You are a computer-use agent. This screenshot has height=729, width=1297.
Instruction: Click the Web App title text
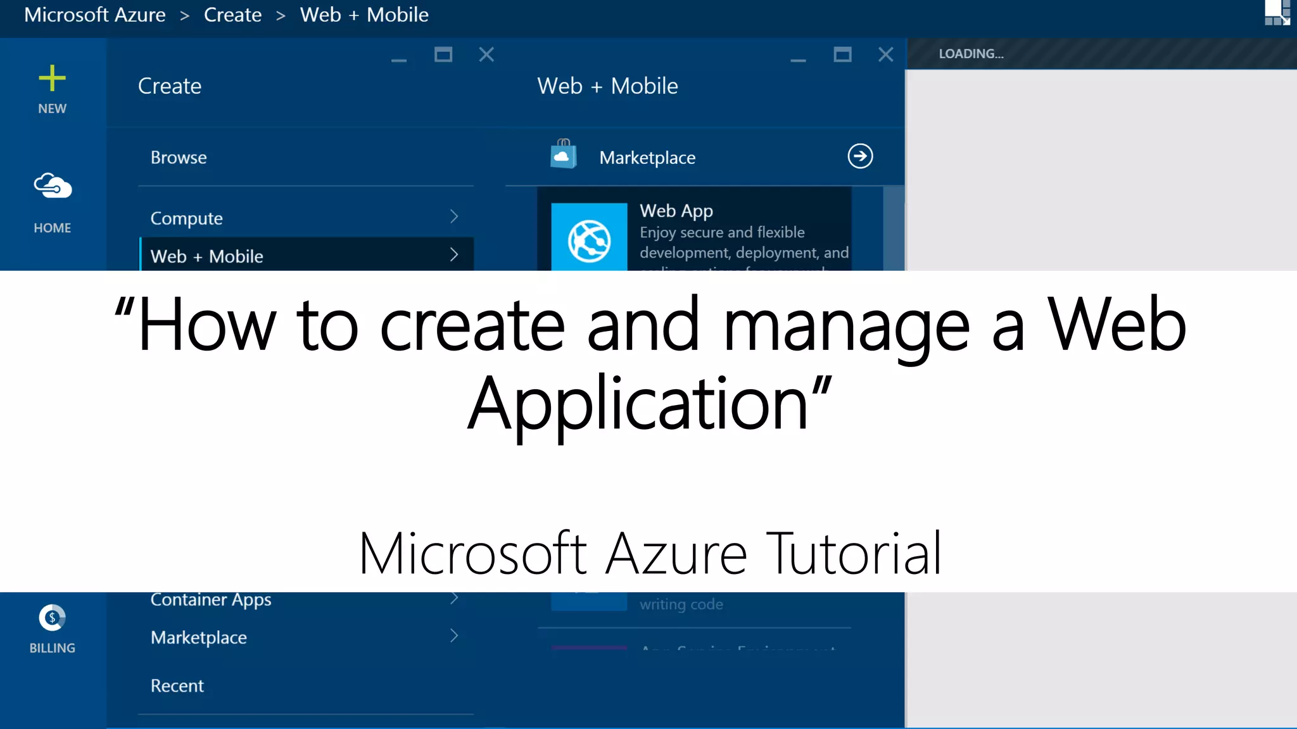(x=676, y=211)
